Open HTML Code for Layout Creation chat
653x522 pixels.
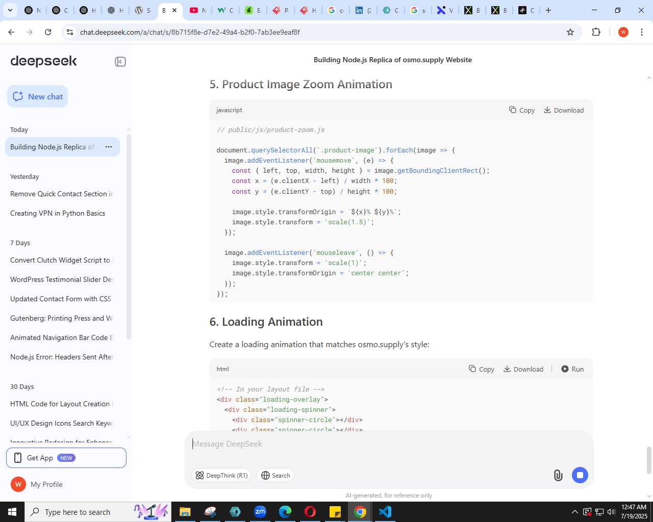[62, 404]
